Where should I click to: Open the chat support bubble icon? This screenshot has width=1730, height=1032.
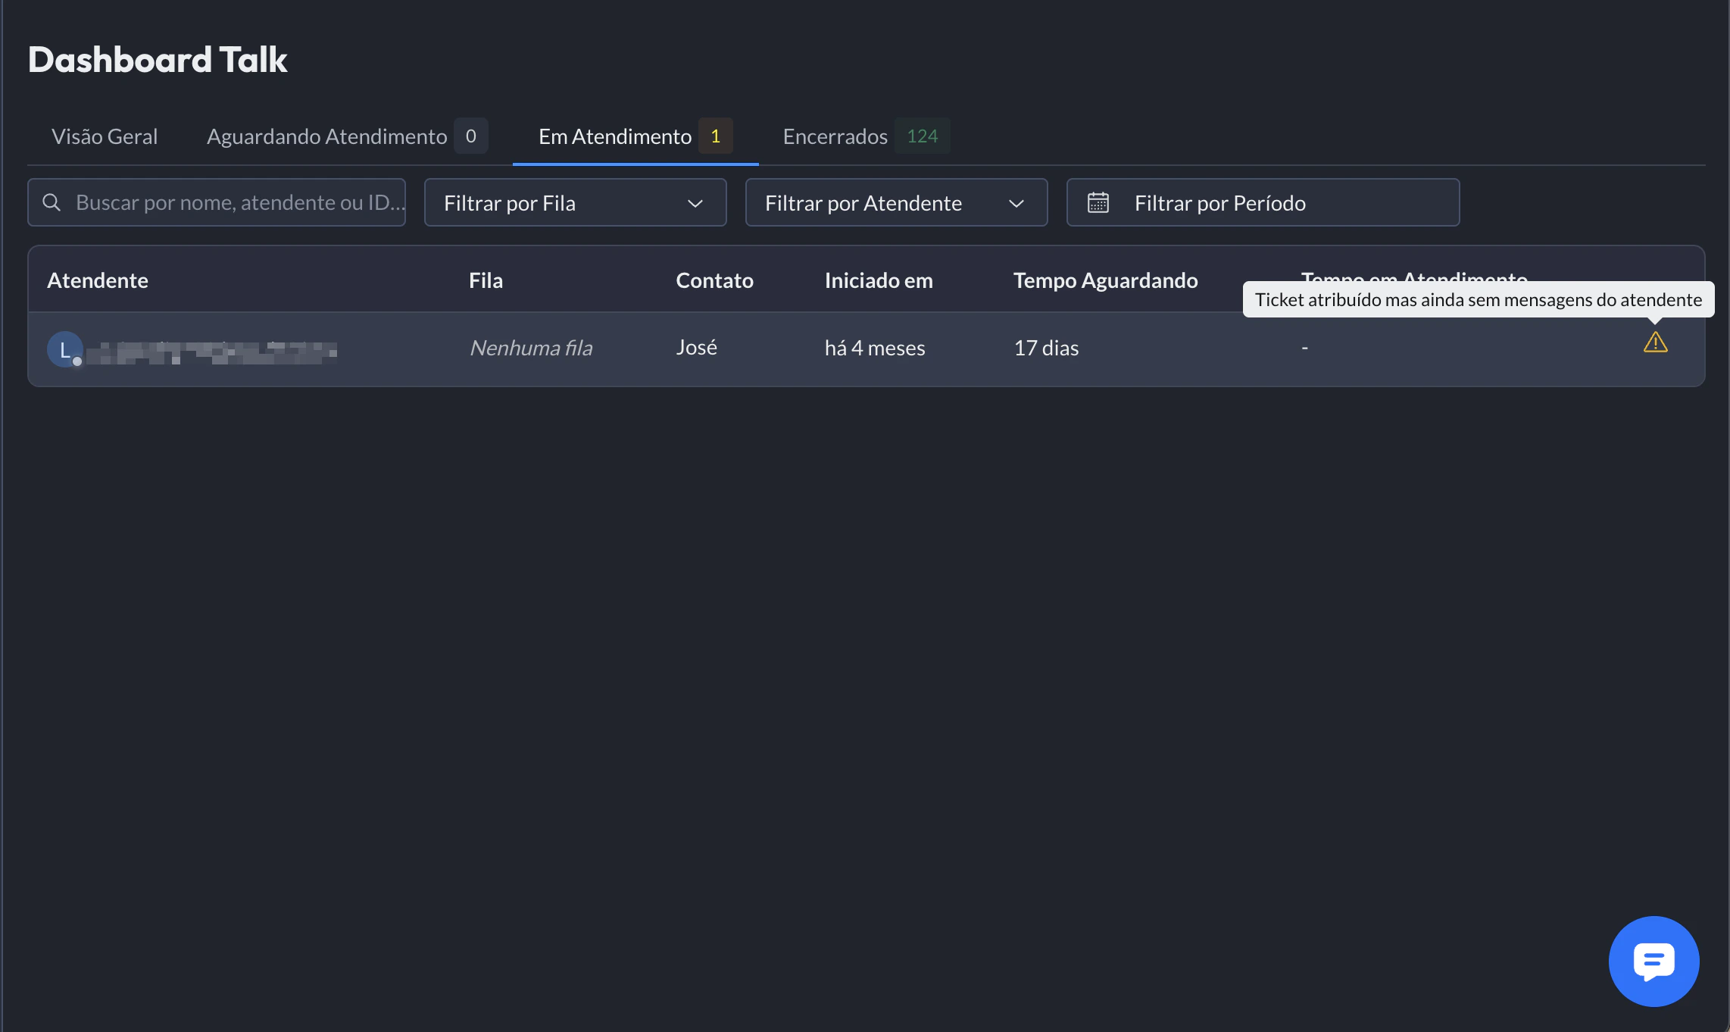click(x=1653, y=962)
